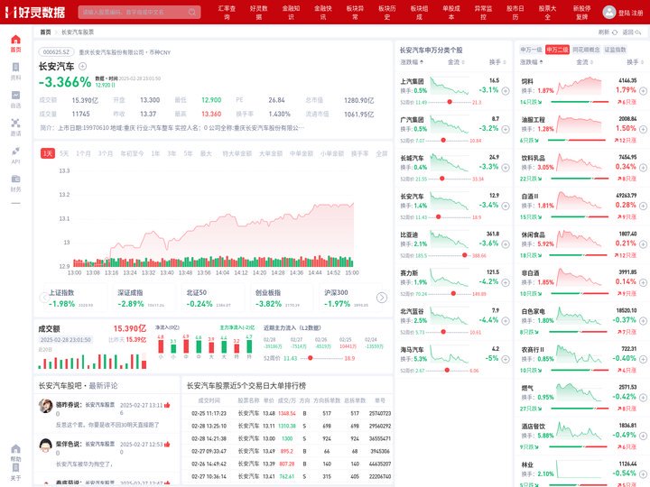Click the 全屏 fullscreen chart button
This screenshot has height=487, width=650.
381,153
